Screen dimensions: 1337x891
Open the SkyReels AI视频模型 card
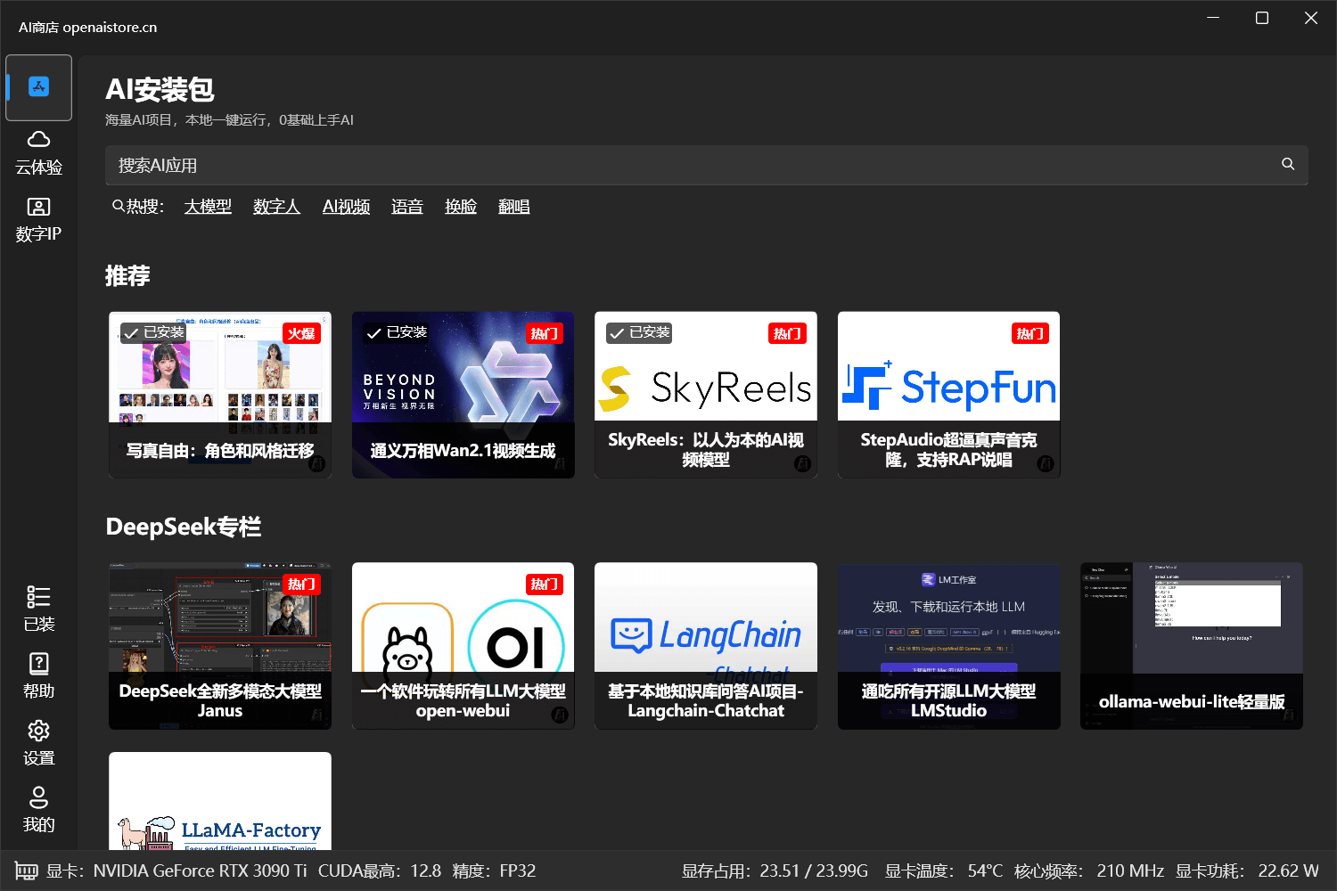[706, 395]
